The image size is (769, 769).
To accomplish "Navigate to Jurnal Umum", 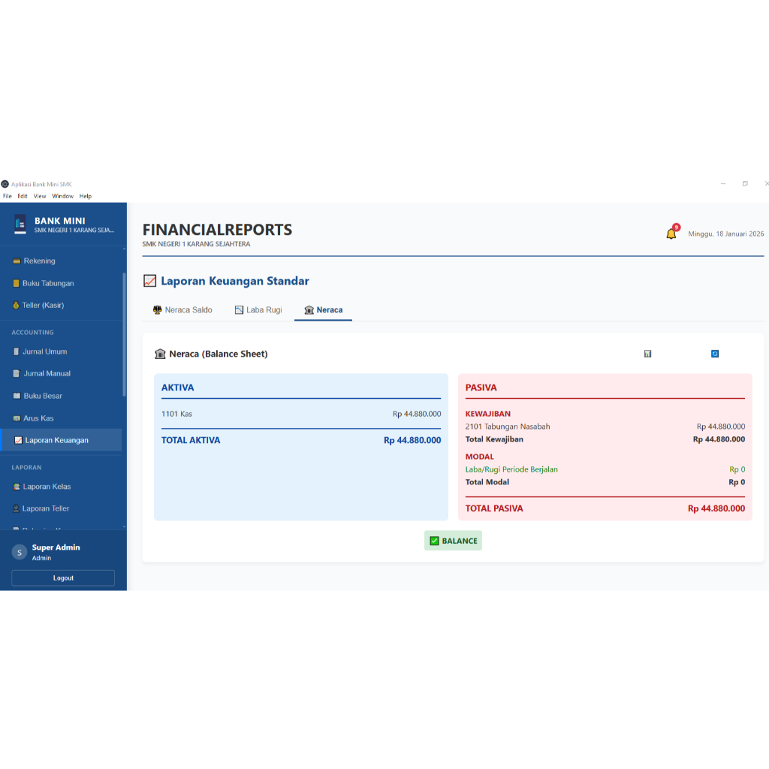I will coord(61,351).
